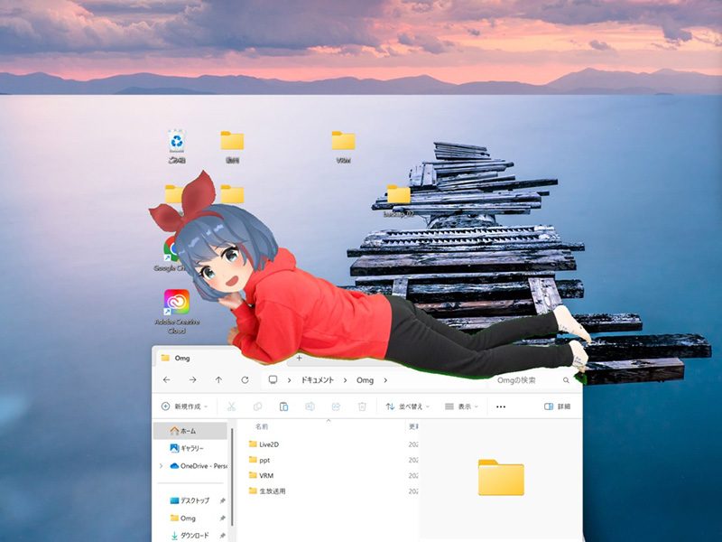722x542 pixels.
Task: Toggle the 詳細 details pane button
Action: pyautogui.click(x=557, y=407)
